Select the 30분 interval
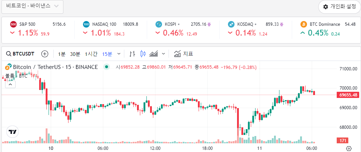 pos(75,54)
